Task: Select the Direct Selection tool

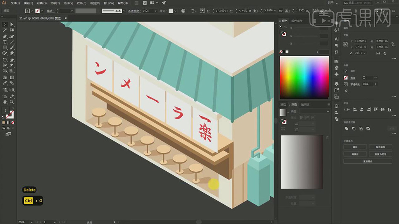Action: (12, 24)
